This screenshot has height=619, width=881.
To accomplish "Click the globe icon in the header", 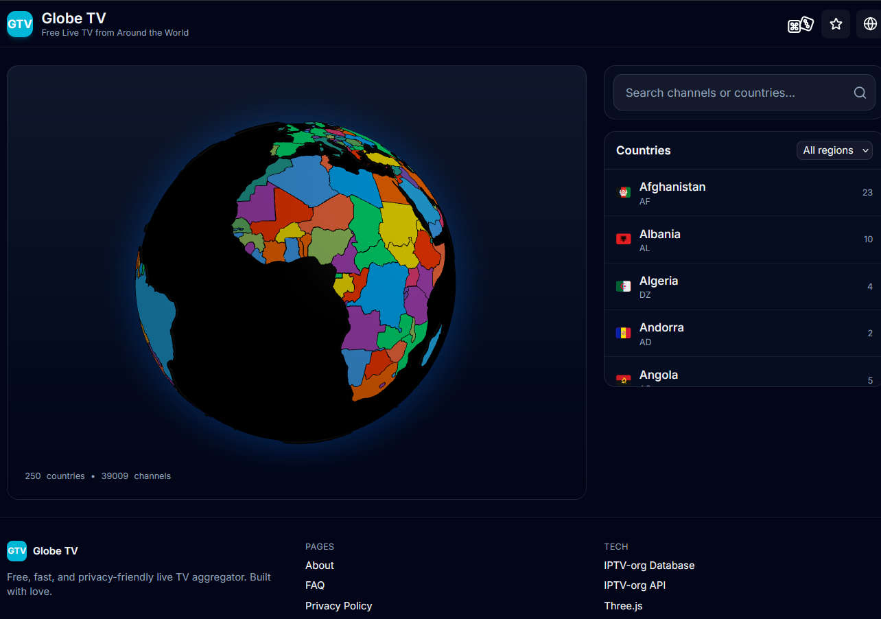I will pos(870,24).
